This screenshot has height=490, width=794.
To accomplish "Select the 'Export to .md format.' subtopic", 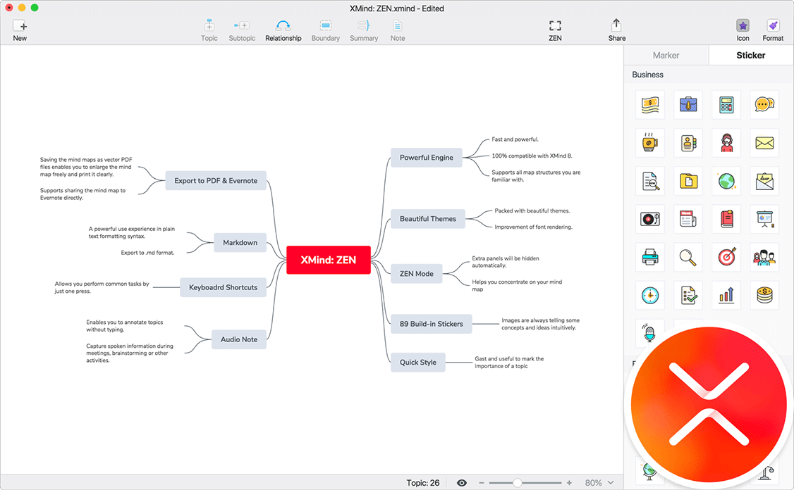I will (147, 252).
